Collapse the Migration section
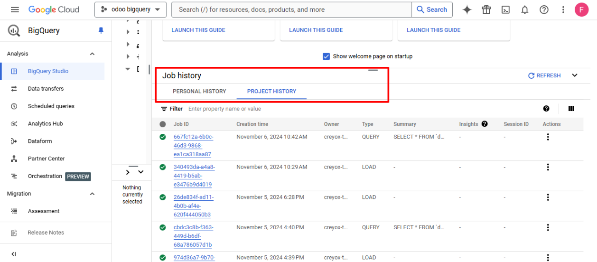597x262 pixels. pyautogui.click(x=93, y=194)
